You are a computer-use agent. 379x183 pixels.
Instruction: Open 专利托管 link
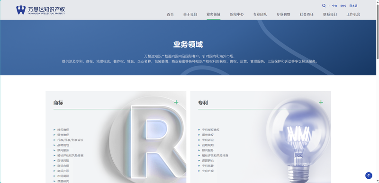click(208, 166)
